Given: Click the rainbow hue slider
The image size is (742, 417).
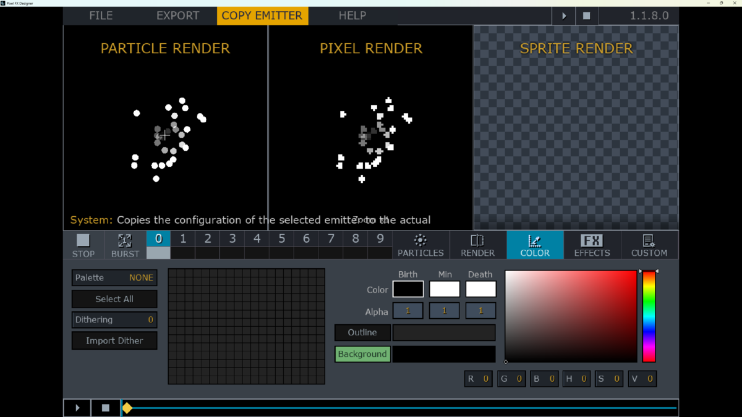Looking at the screenshot, I should click(x=649, y=316).
